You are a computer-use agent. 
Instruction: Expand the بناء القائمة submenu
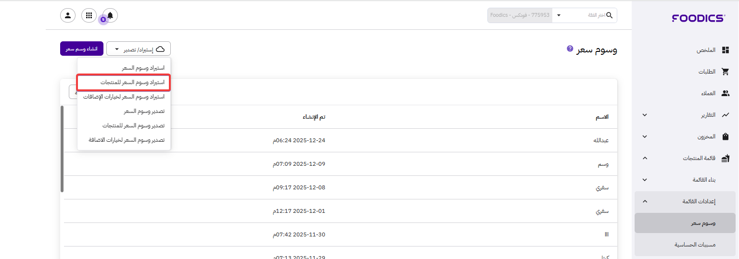click(x=645, y=180)
